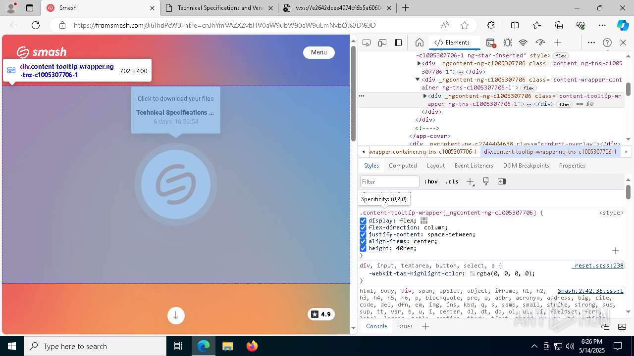The image size is (634, 356).
Task: Toggle the .cls element classes panel
Action: click(452, 181)
